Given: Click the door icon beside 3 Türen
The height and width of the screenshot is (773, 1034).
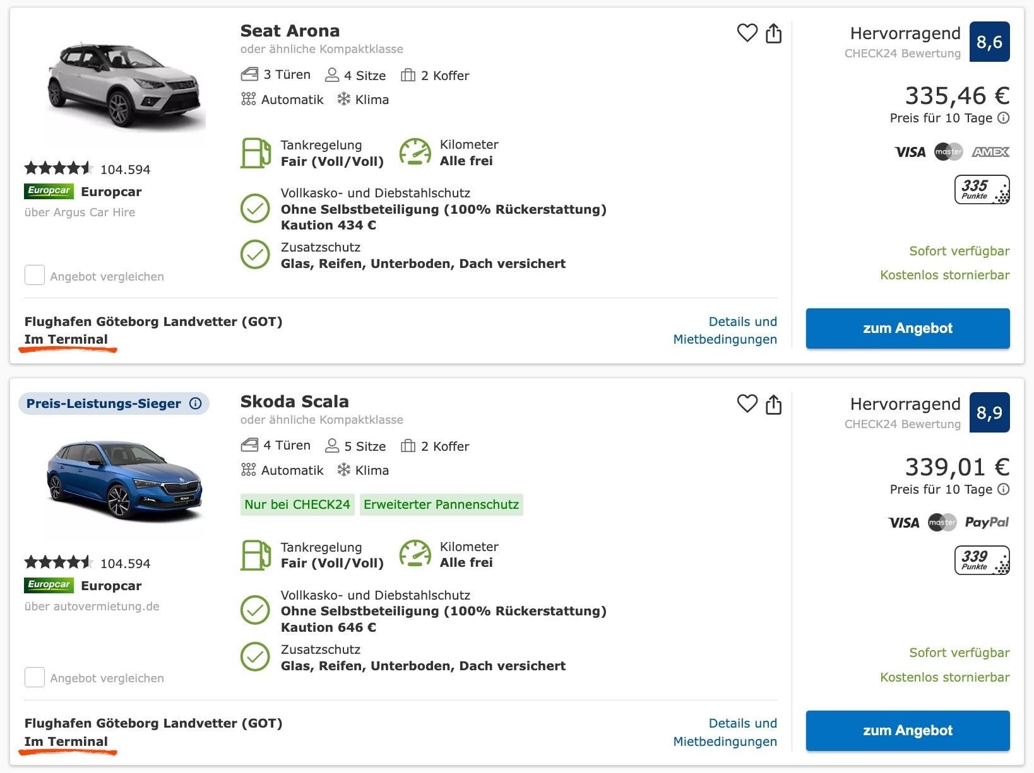Looking at the screenshot, I should click(x=249, y=74).
